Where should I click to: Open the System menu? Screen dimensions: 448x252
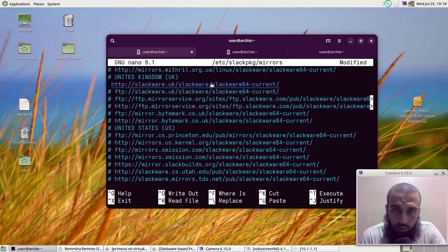click(54, 4)
